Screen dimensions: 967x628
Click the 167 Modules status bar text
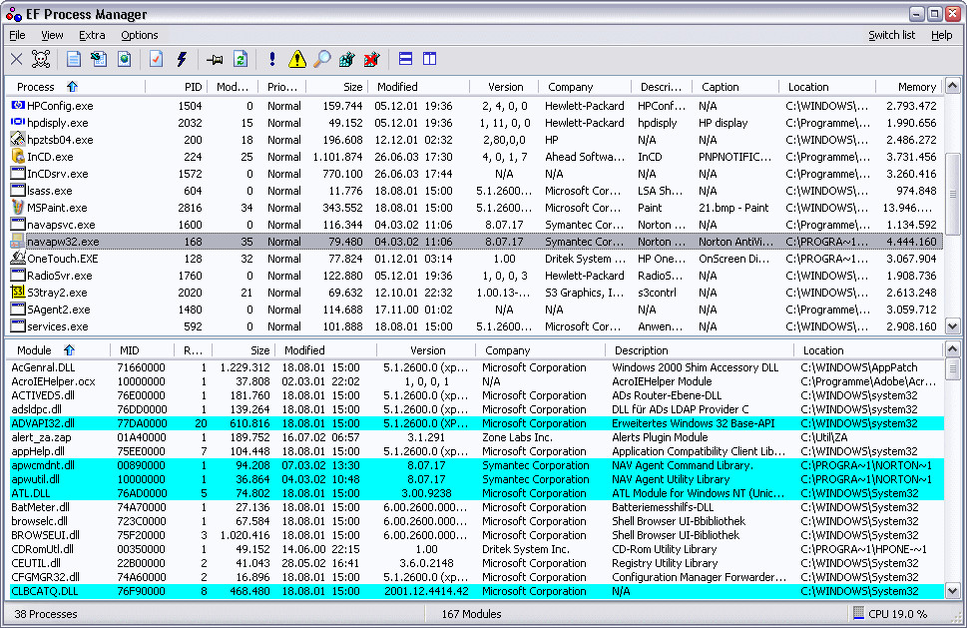[x=471, y=614]
